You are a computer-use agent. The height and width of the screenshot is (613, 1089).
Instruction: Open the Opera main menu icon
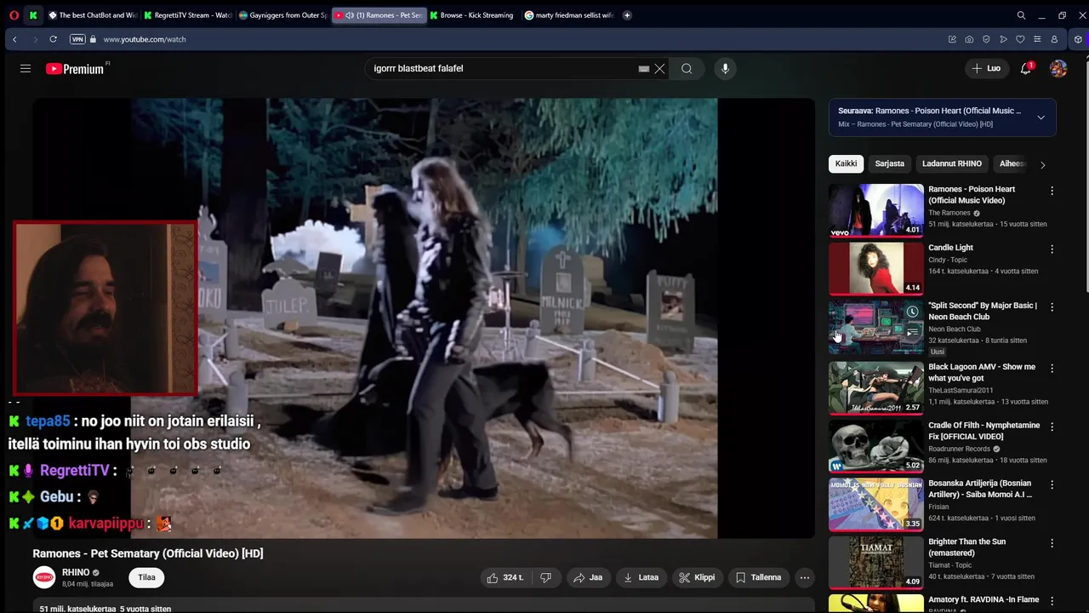click(14, 15)
